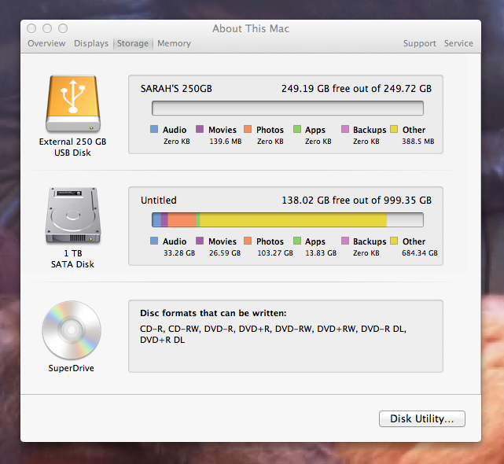
Task: Click Apps green swatch under Untitled
Action: pyautogui.click(x=297, y=241)
